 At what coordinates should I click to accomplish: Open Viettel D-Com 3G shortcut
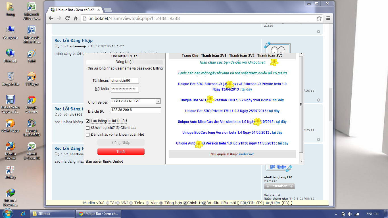click(32, 151)
